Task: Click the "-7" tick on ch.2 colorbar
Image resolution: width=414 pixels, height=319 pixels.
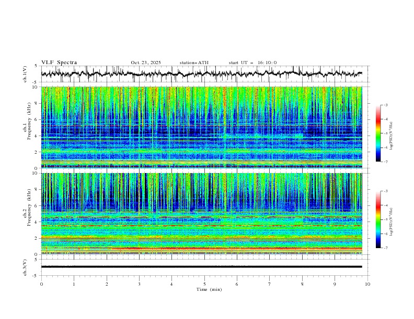Action: point(385,248)
